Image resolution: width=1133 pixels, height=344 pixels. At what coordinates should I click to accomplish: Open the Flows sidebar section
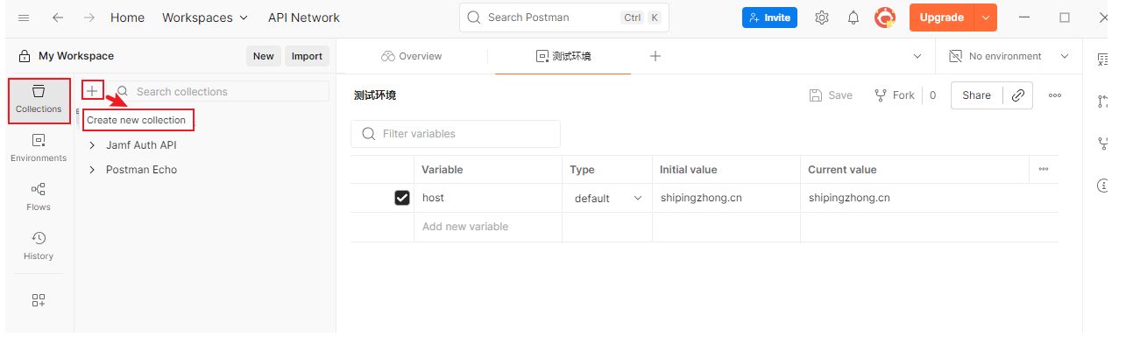pyautogui.click(x=39, y=198)
